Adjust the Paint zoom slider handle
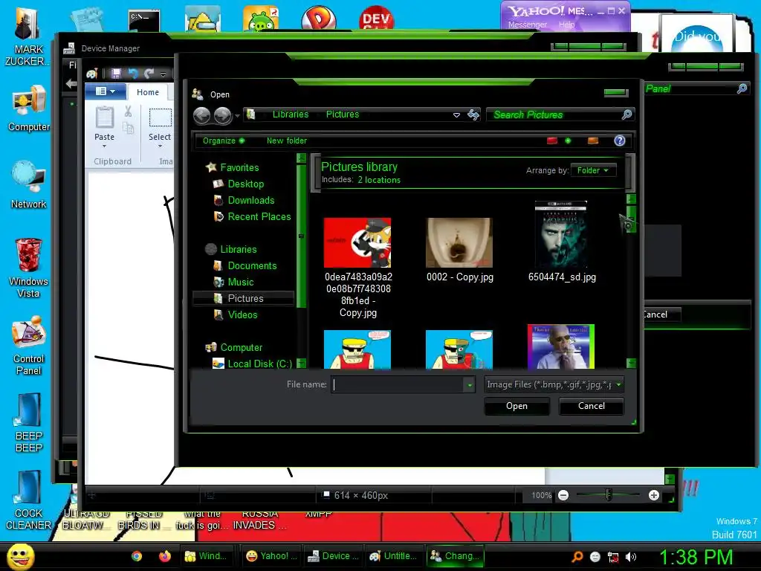 (609, 495)
